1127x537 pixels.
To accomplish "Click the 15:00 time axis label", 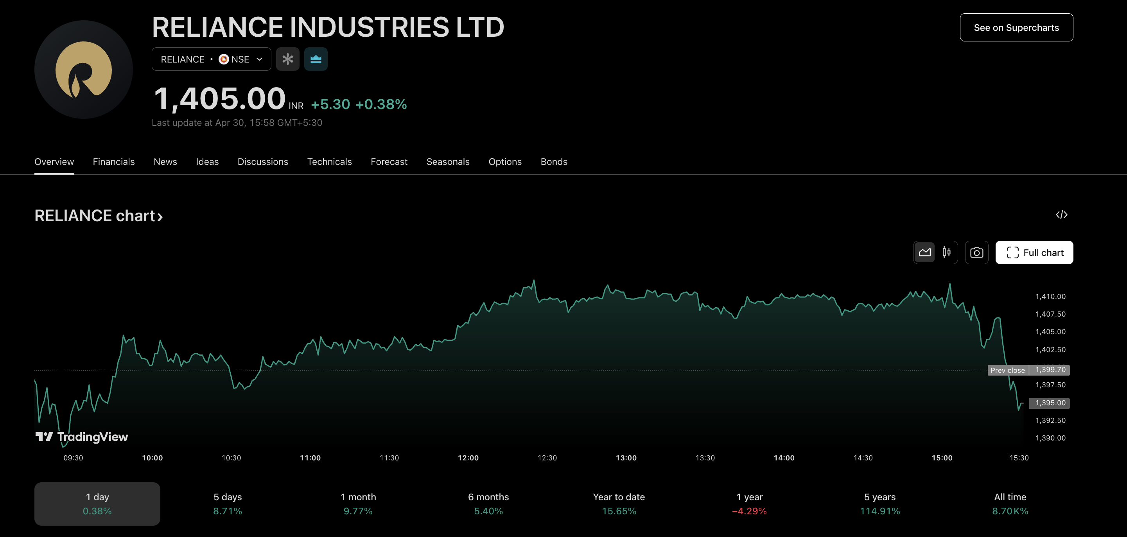I will point(942,458).
